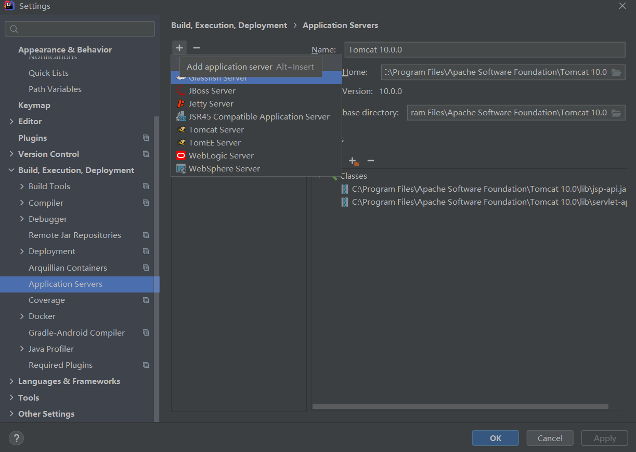636x452 pixels.
Task: Open Gradle-Android Compiler settings page
Action: 76,333
